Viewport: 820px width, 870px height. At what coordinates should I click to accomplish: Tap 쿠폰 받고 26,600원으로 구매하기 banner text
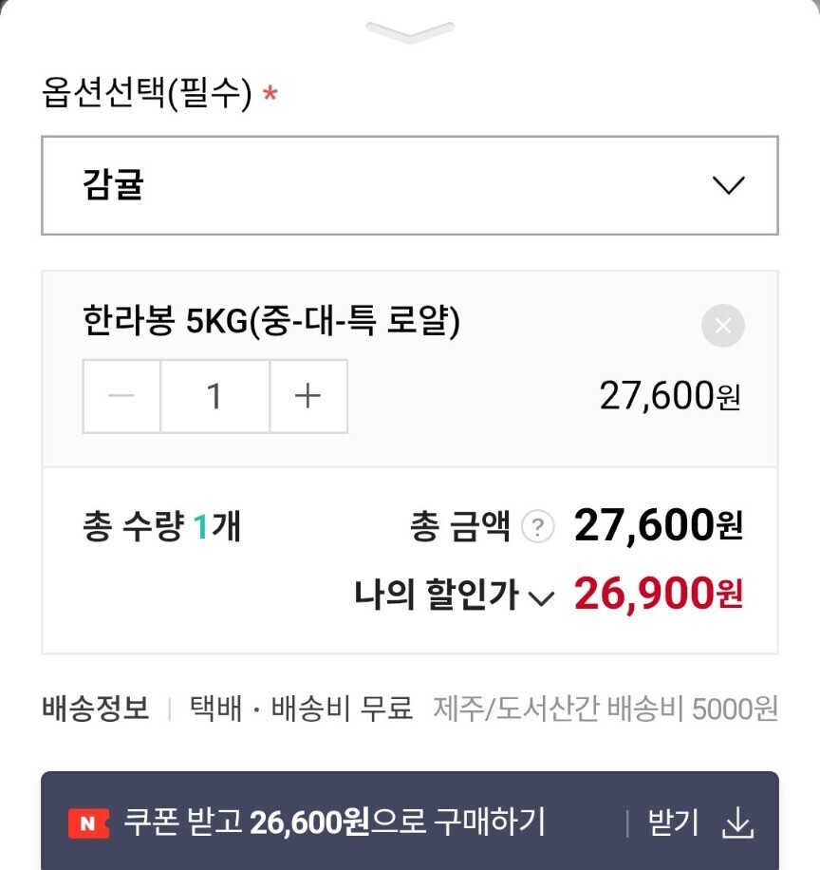(x=334, y=823)
